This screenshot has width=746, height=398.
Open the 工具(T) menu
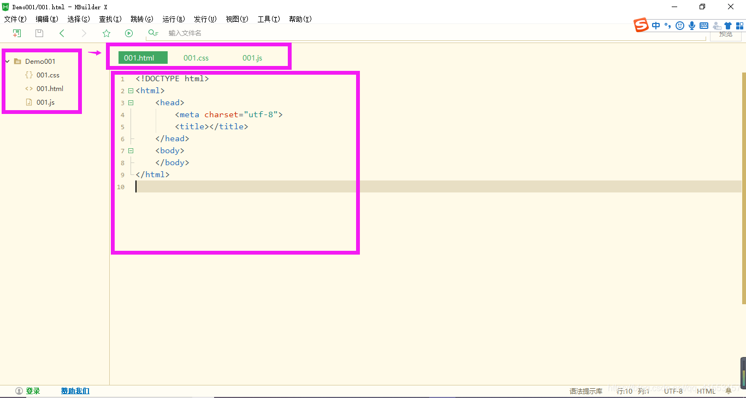269,19
